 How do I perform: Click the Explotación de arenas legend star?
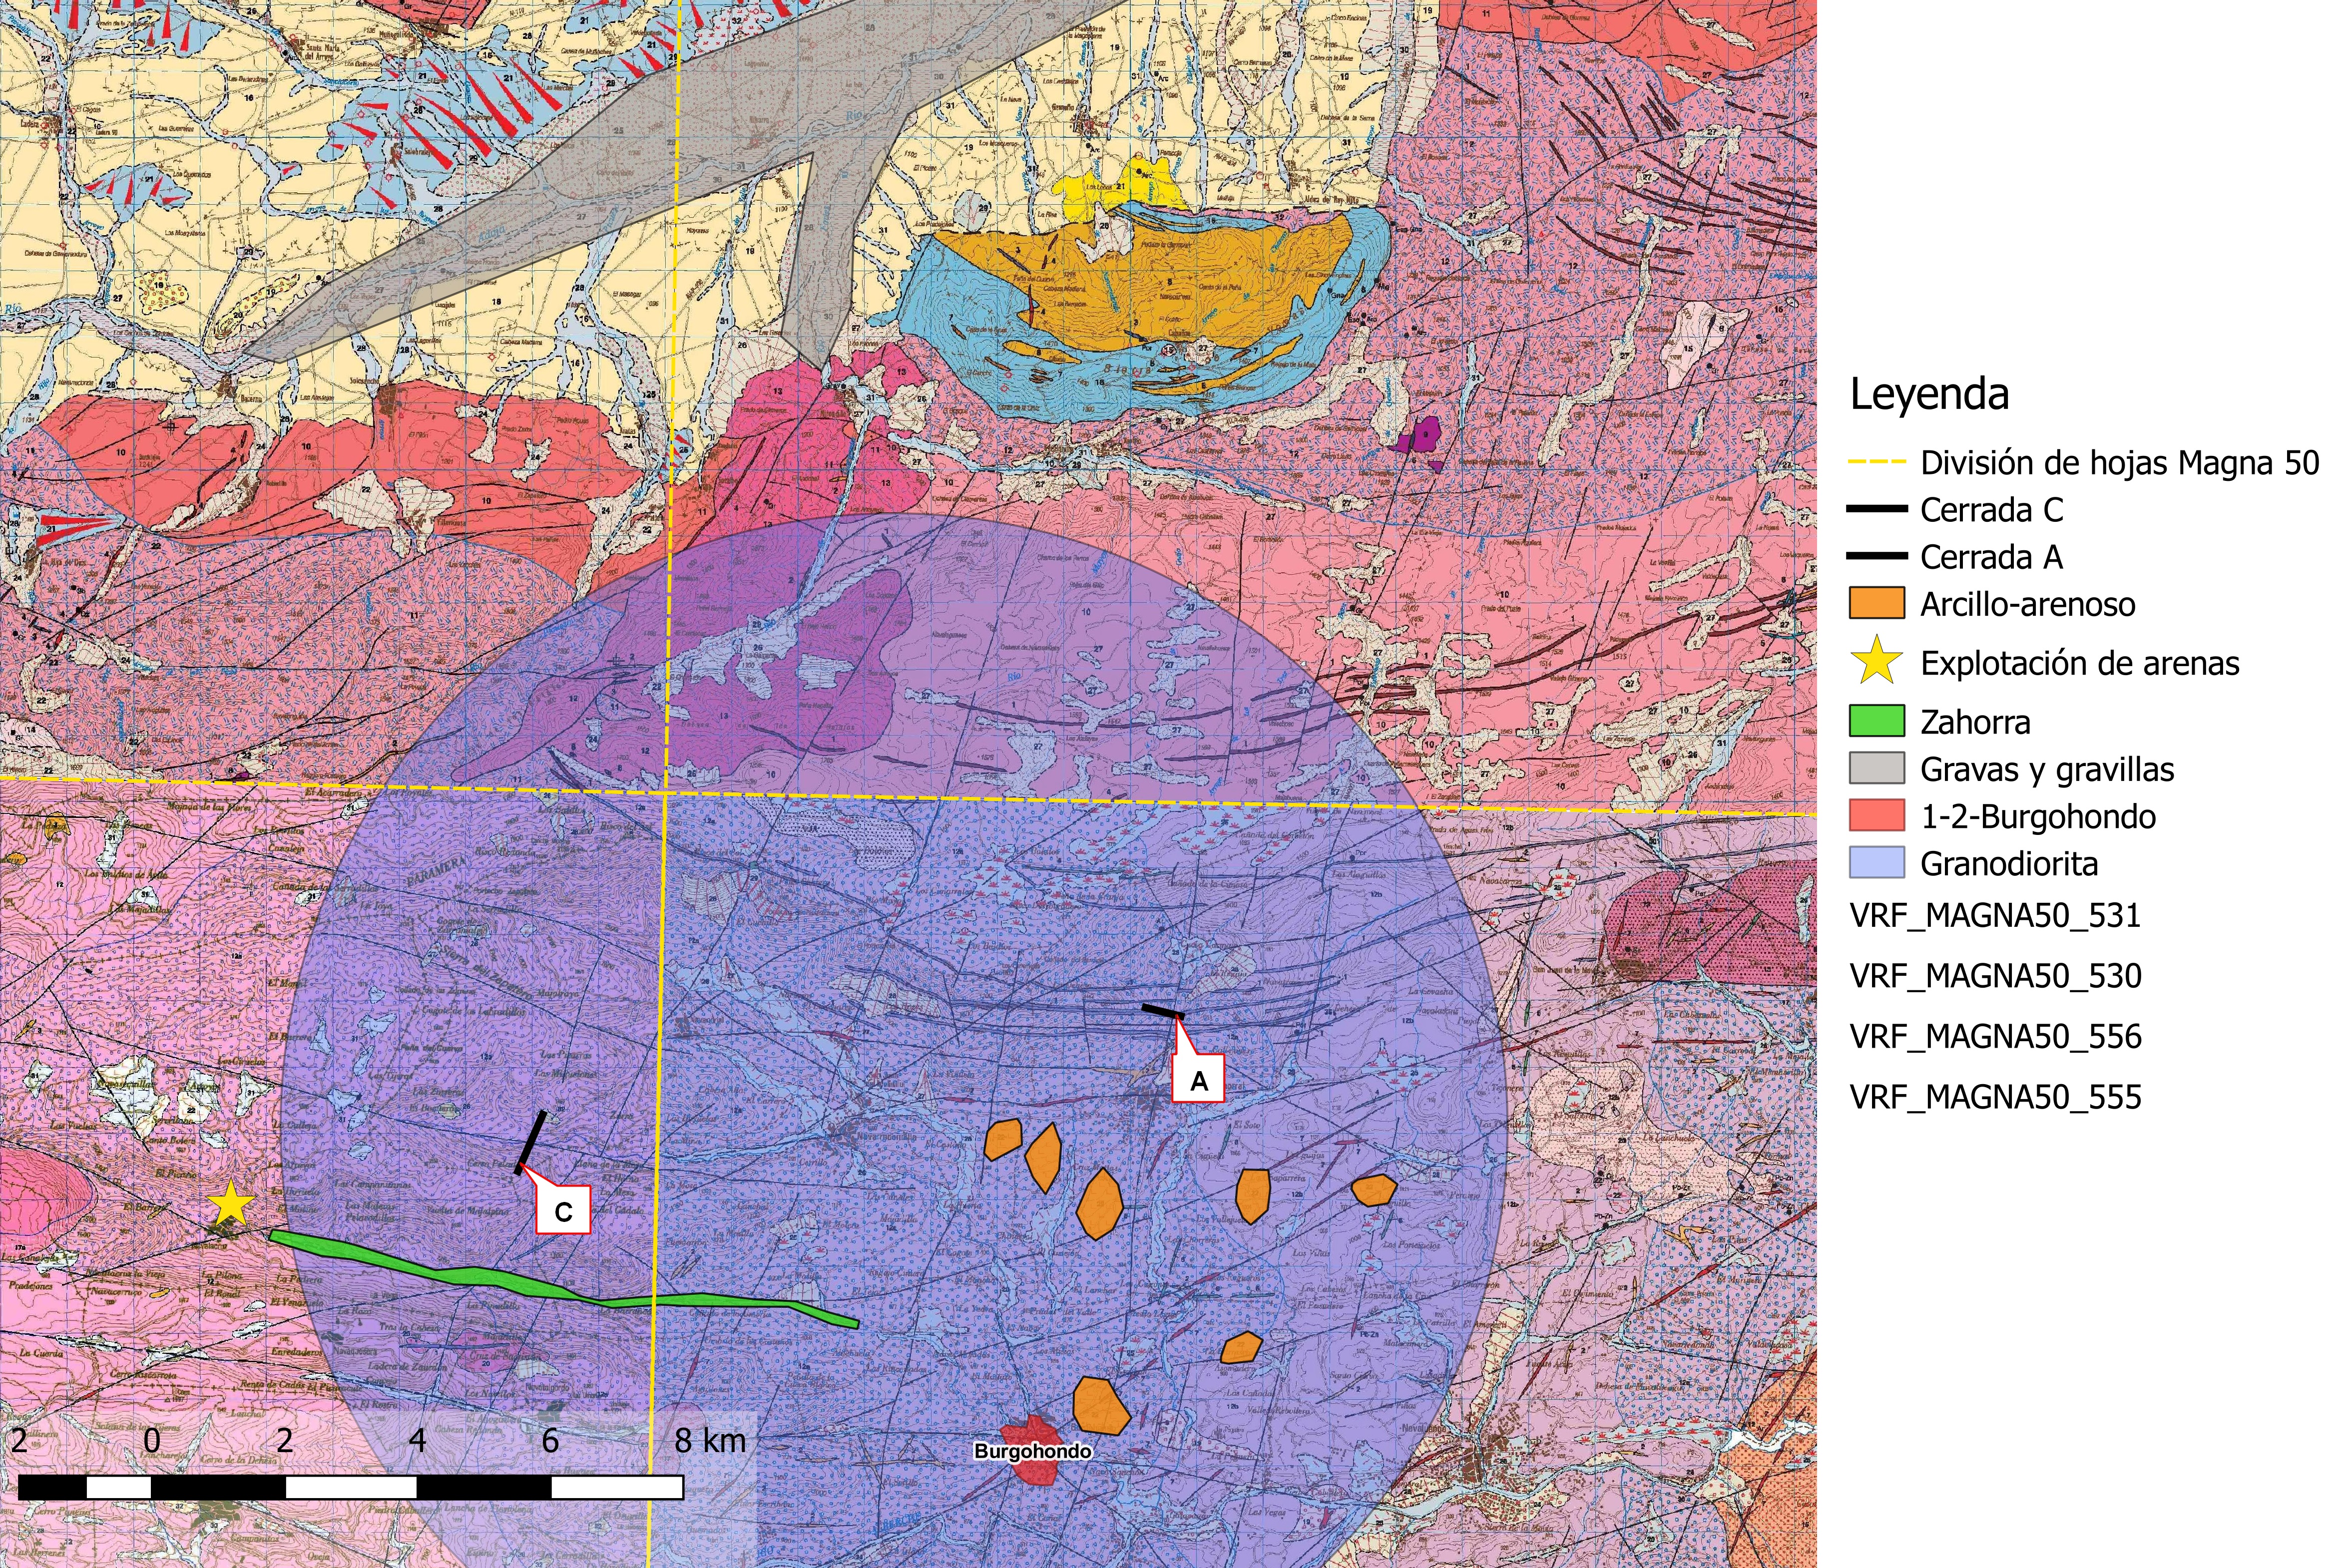point(1877,662)
